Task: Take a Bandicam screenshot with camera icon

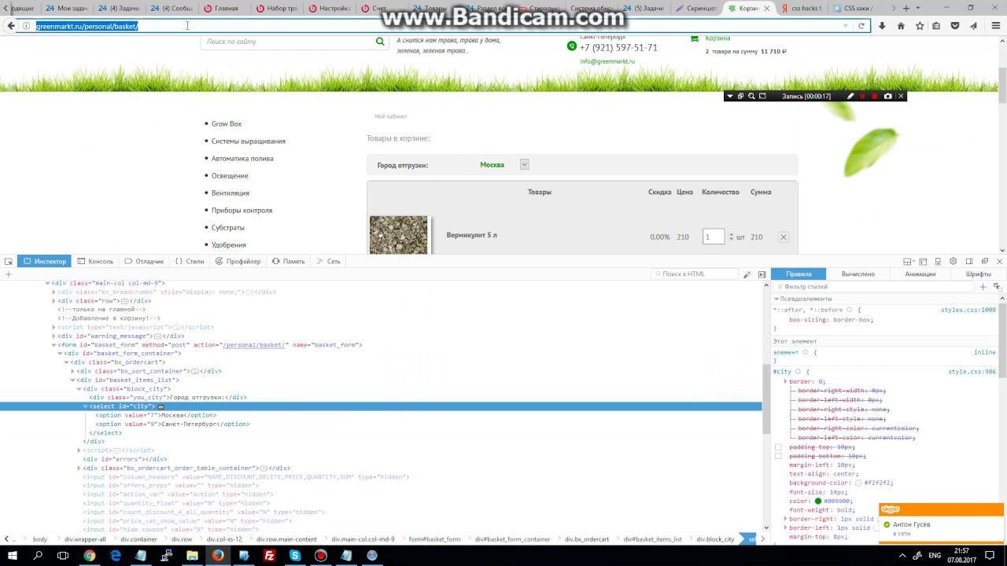Action: pyautogui.click(x=888, y=96)
